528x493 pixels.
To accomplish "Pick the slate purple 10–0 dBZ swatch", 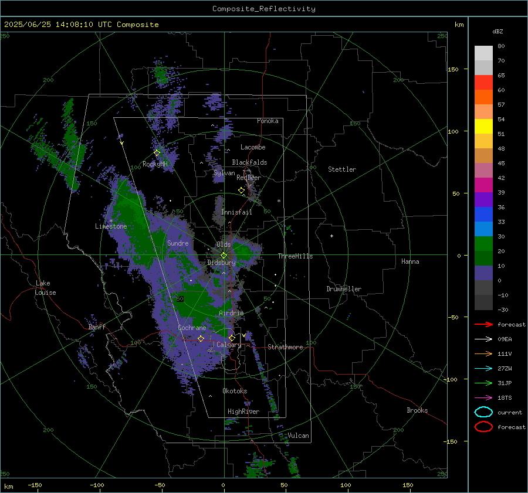I will [x=483, y=273].
